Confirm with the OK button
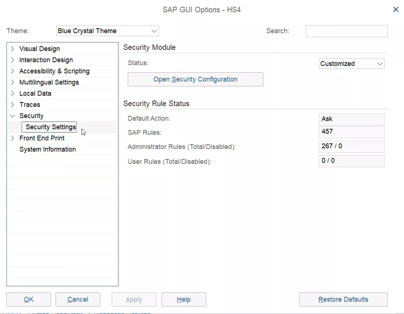This screenshot has height=314, width=404. coord(29,300)
